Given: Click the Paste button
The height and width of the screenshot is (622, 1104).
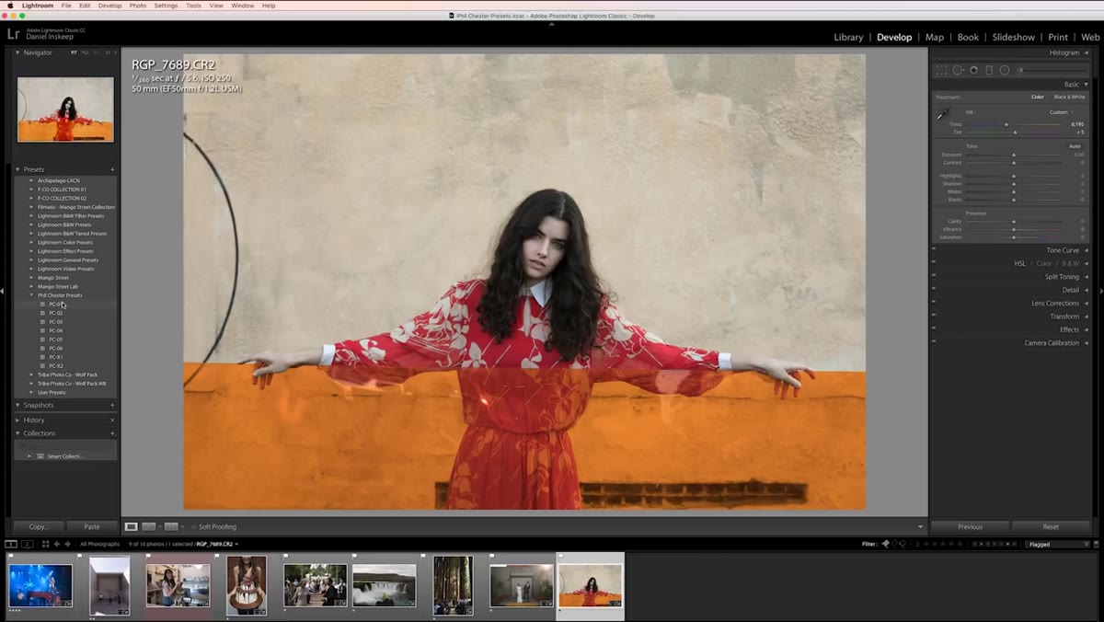Looking at the screenshot, I should click(92, 527).
